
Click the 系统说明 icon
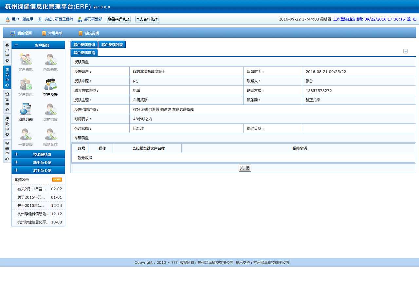click(x=80, y=33)
